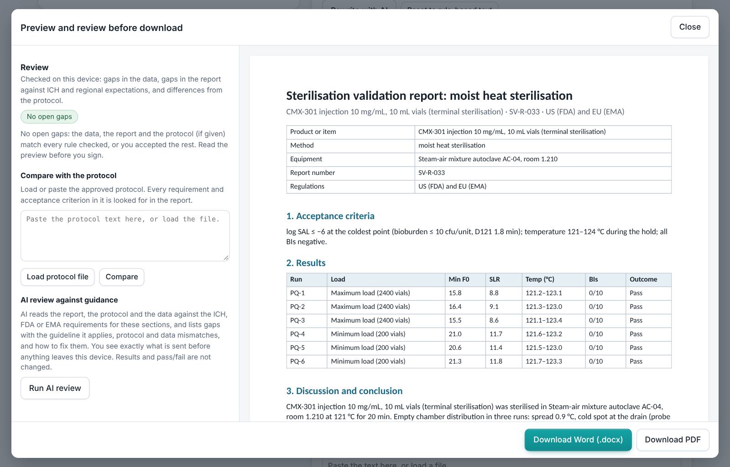Click the '3. Discussion and conclusion' heading
The width and height of the screenshot is (730, 467).
pos(344,391)
